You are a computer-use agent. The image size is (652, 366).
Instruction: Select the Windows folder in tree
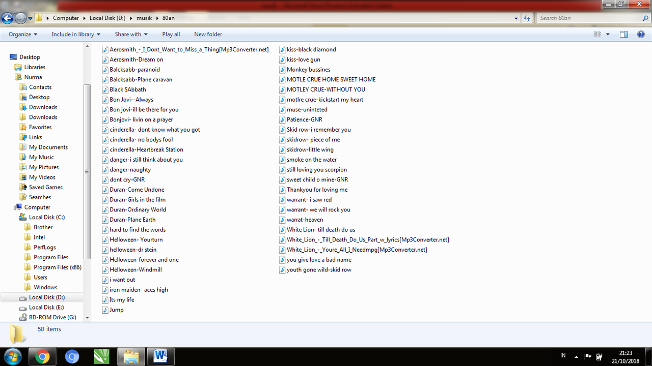click(x=45, y=287)
